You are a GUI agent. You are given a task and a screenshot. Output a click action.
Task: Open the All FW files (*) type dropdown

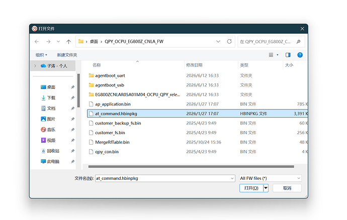coord(271,178)
